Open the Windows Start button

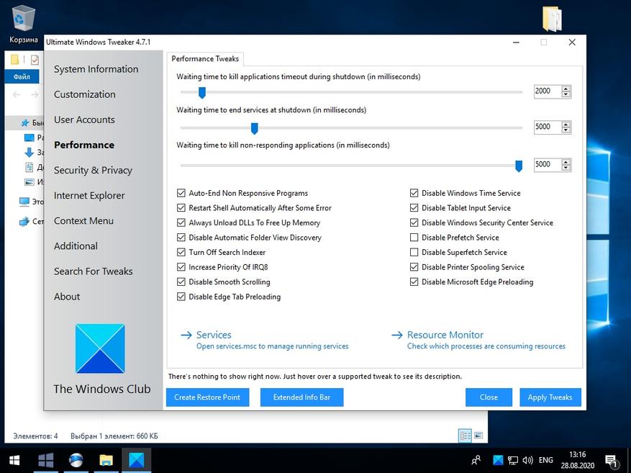point(15,460)
